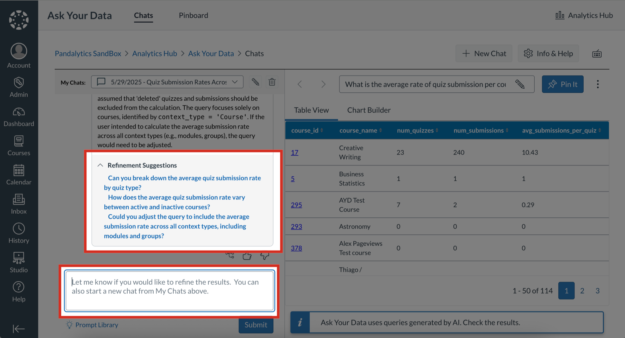The image size is (625, 338).
Task: Start a New Chat
Action: tap(484, 53)
